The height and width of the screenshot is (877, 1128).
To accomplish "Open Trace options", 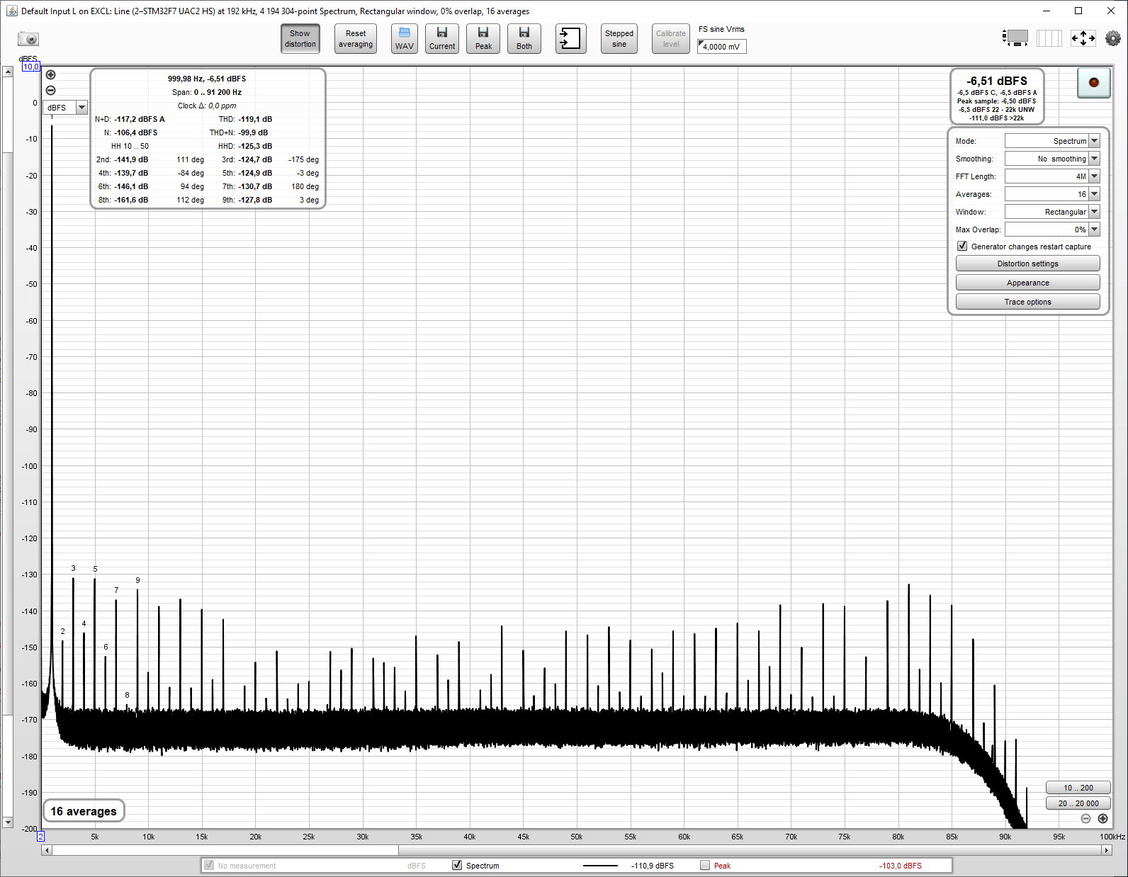I will click(x=1028, y=302).
